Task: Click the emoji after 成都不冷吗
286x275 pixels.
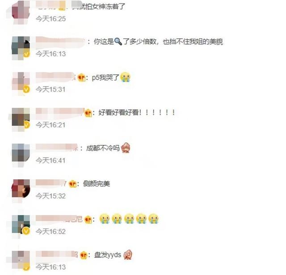Action: pos(126,148)
